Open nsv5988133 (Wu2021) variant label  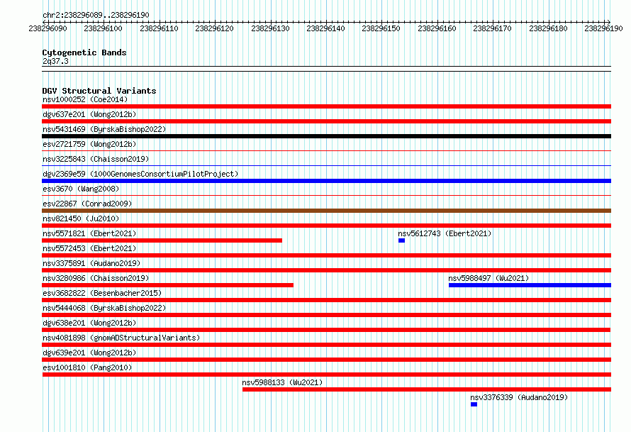point(282,382)
